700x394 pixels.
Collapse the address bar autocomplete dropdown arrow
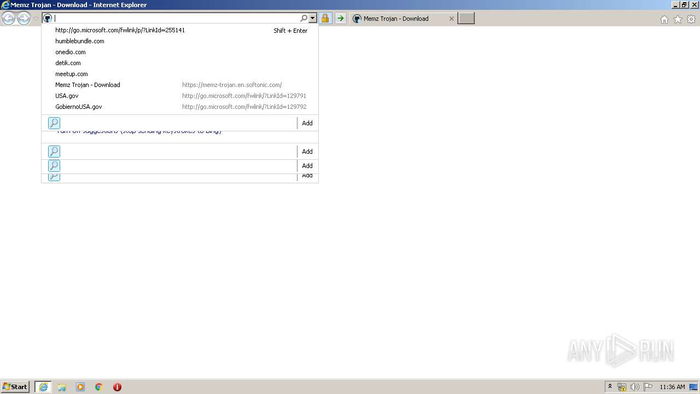(313, 19)
